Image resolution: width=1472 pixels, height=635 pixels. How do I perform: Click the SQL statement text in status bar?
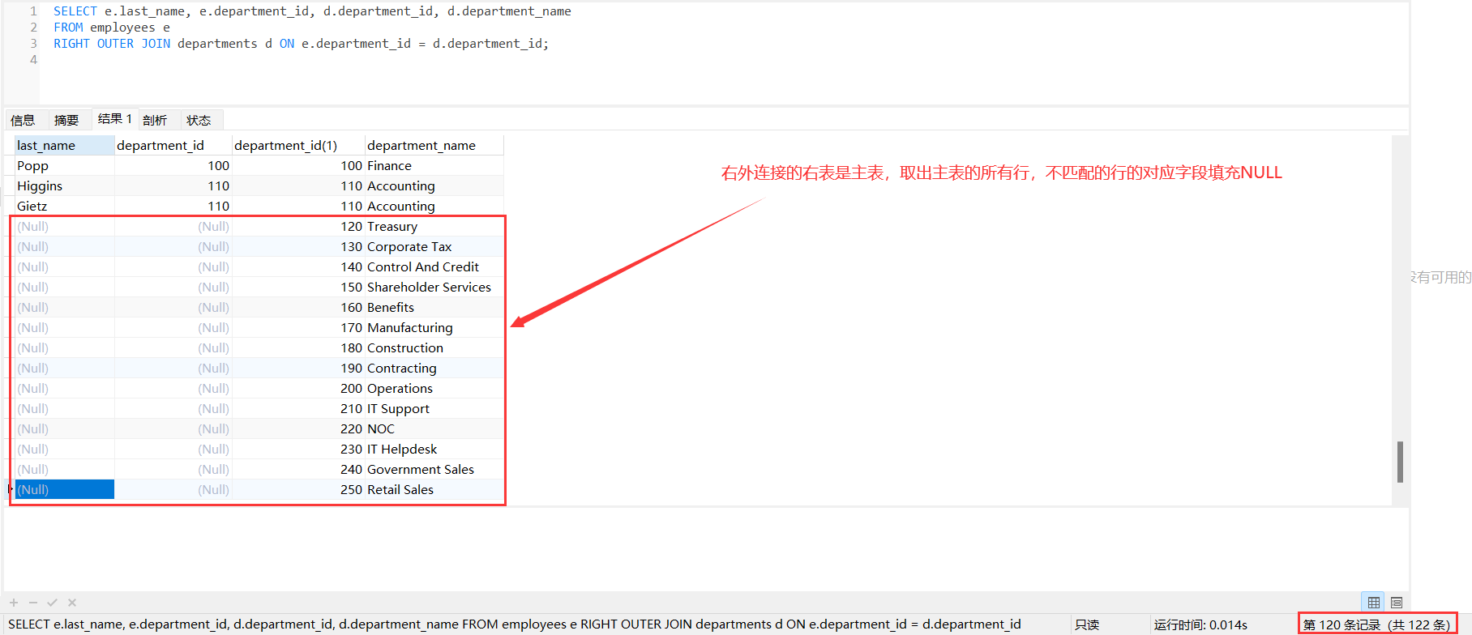coord(515,624)
